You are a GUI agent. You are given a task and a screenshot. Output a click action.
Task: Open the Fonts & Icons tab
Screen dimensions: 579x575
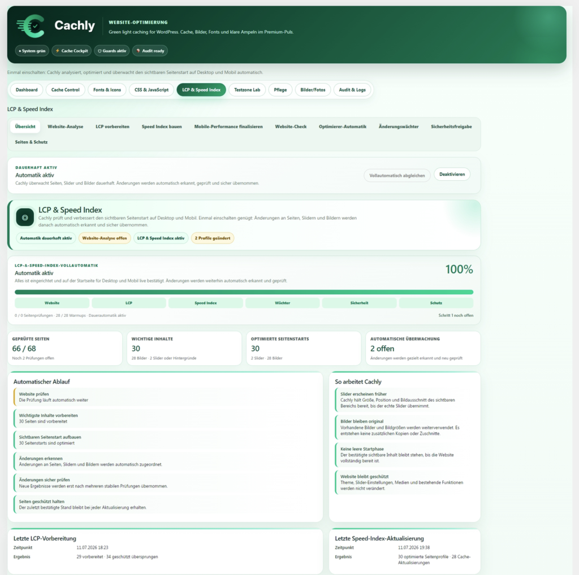tap(107, 90)
